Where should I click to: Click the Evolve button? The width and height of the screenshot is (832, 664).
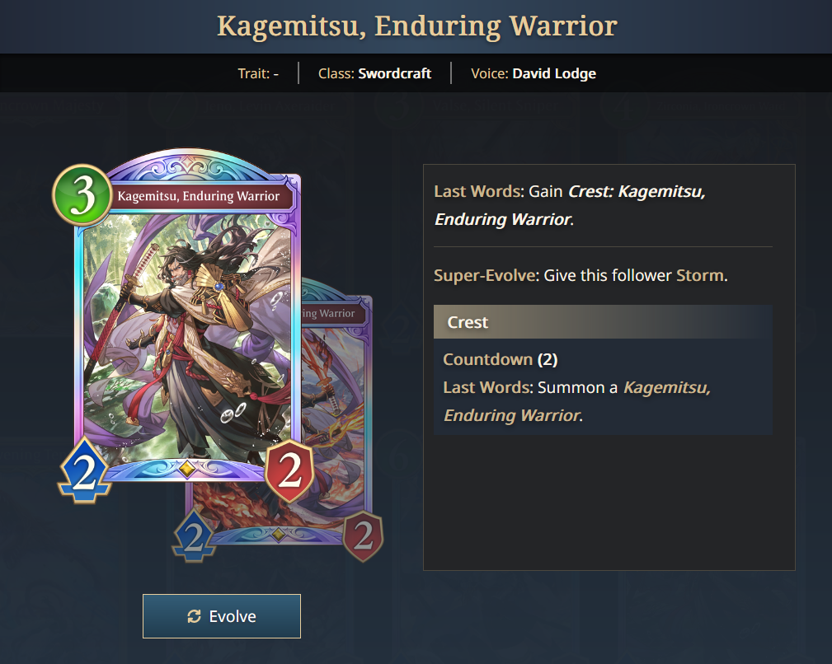pyautogui.click(x=221, y=615)
